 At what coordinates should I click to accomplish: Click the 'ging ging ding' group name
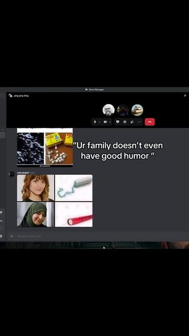coord(21,96)
